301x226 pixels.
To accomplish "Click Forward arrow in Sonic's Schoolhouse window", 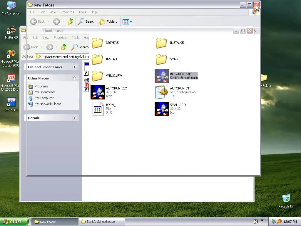I will coord(50,47).
